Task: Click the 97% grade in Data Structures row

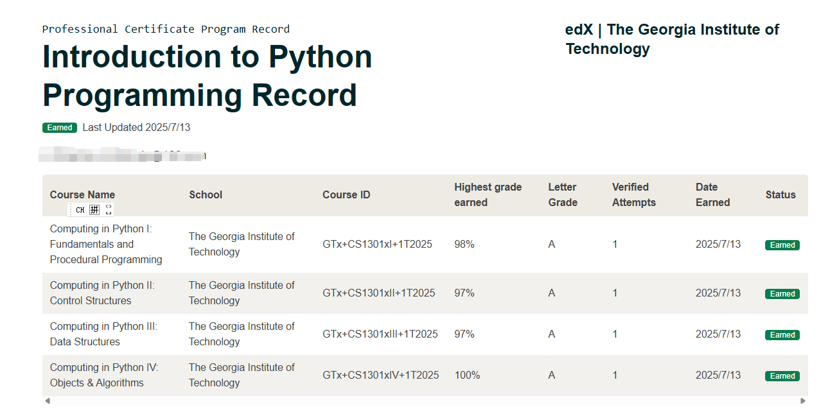Action: pyautogui.click(x=464, y=334)
